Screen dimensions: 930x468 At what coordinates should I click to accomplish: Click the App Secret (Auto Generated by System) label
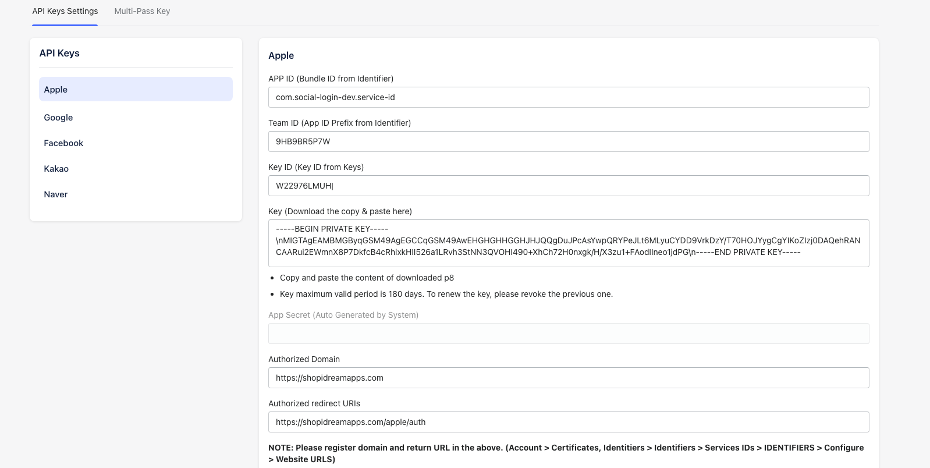(343, 315)
